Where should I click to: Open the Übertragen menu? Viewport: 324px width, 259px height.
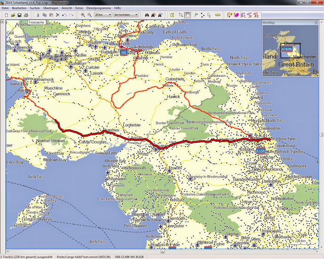50,8
